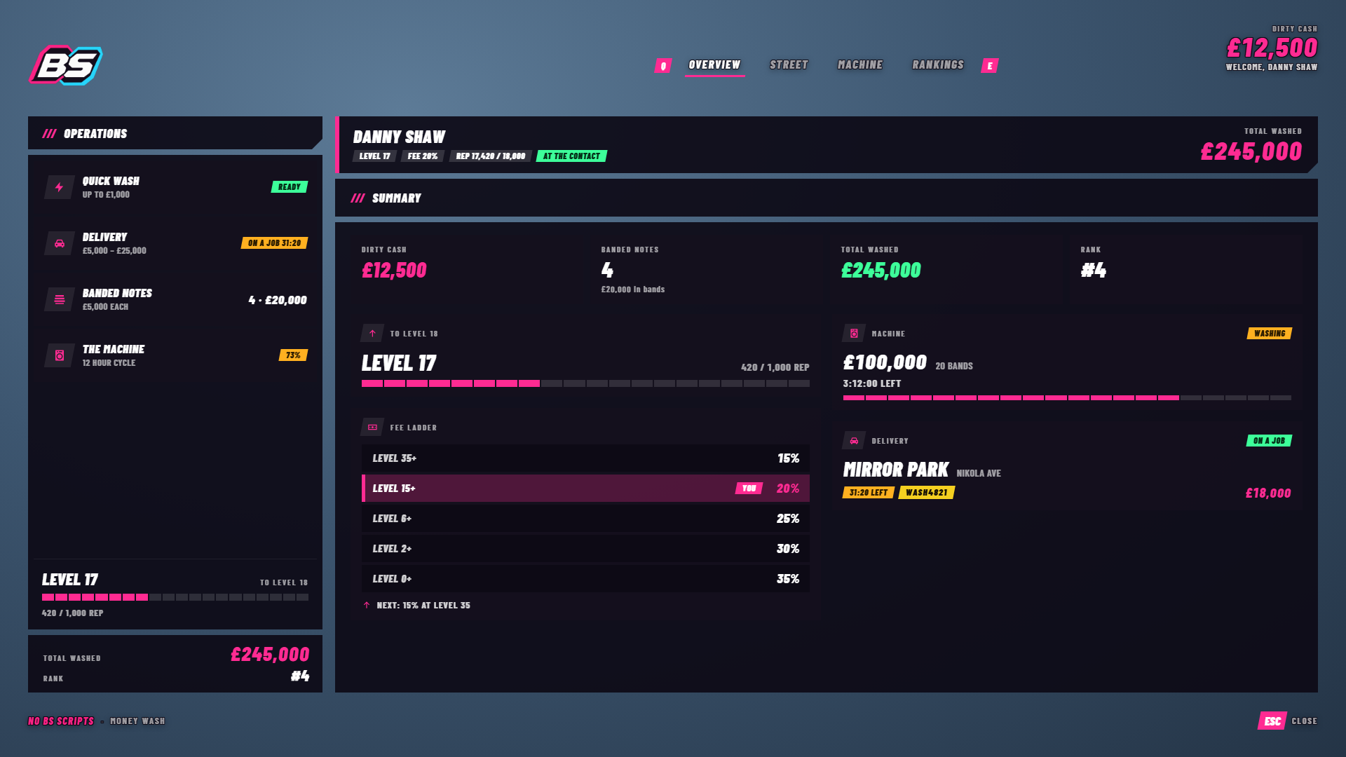Click the Machine washer icon in Summary
This screenshot has width=1346, height=757.
(x=854, y=333)
